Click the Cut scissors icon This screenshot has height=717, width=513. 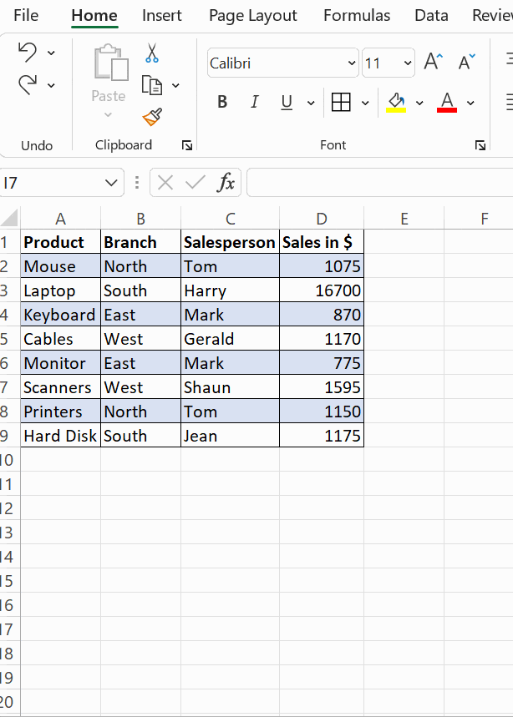coord(152,53)
